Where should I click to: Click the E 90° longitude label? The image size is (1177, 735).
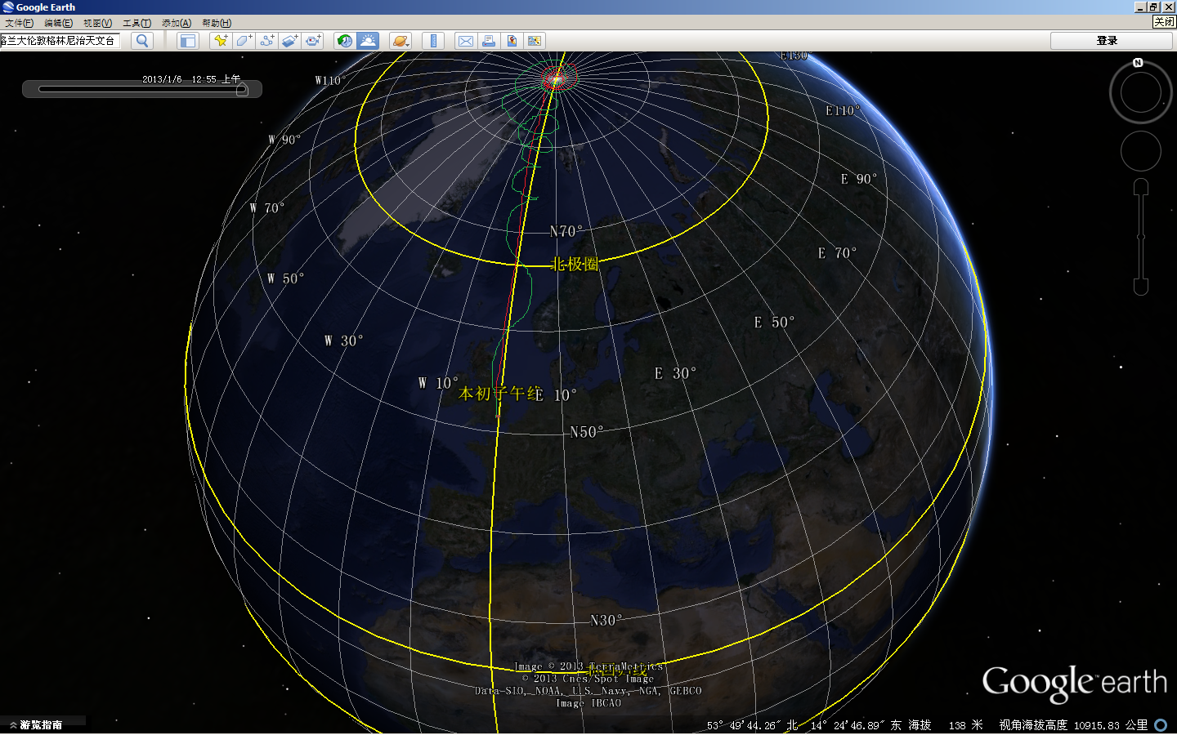[x=859, y=179]
